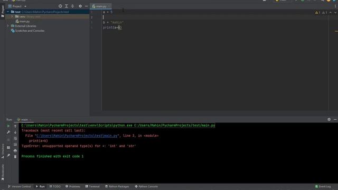The height and width of the screenshot is (190, 338).
Task: Select the main run tab
Action: tap(24, 120)
